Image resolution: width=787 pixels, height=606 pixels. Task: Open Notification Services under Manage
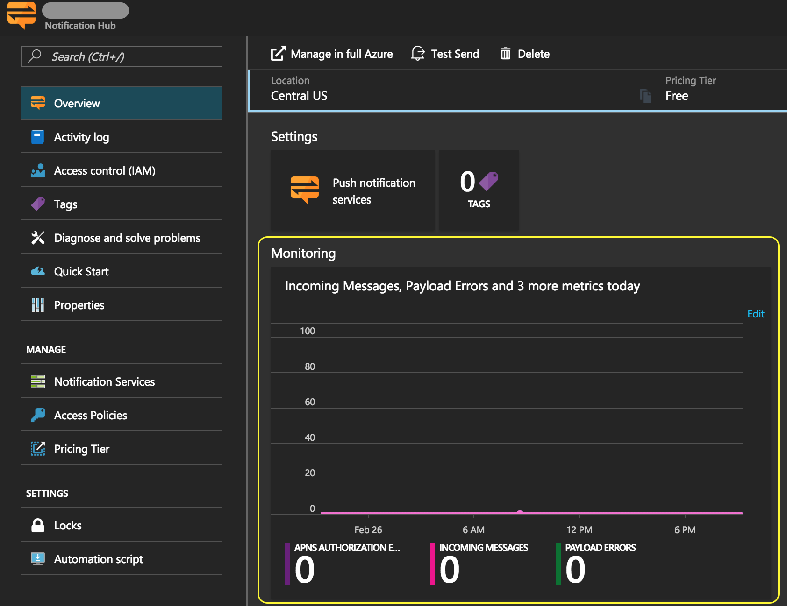point(122,381)
